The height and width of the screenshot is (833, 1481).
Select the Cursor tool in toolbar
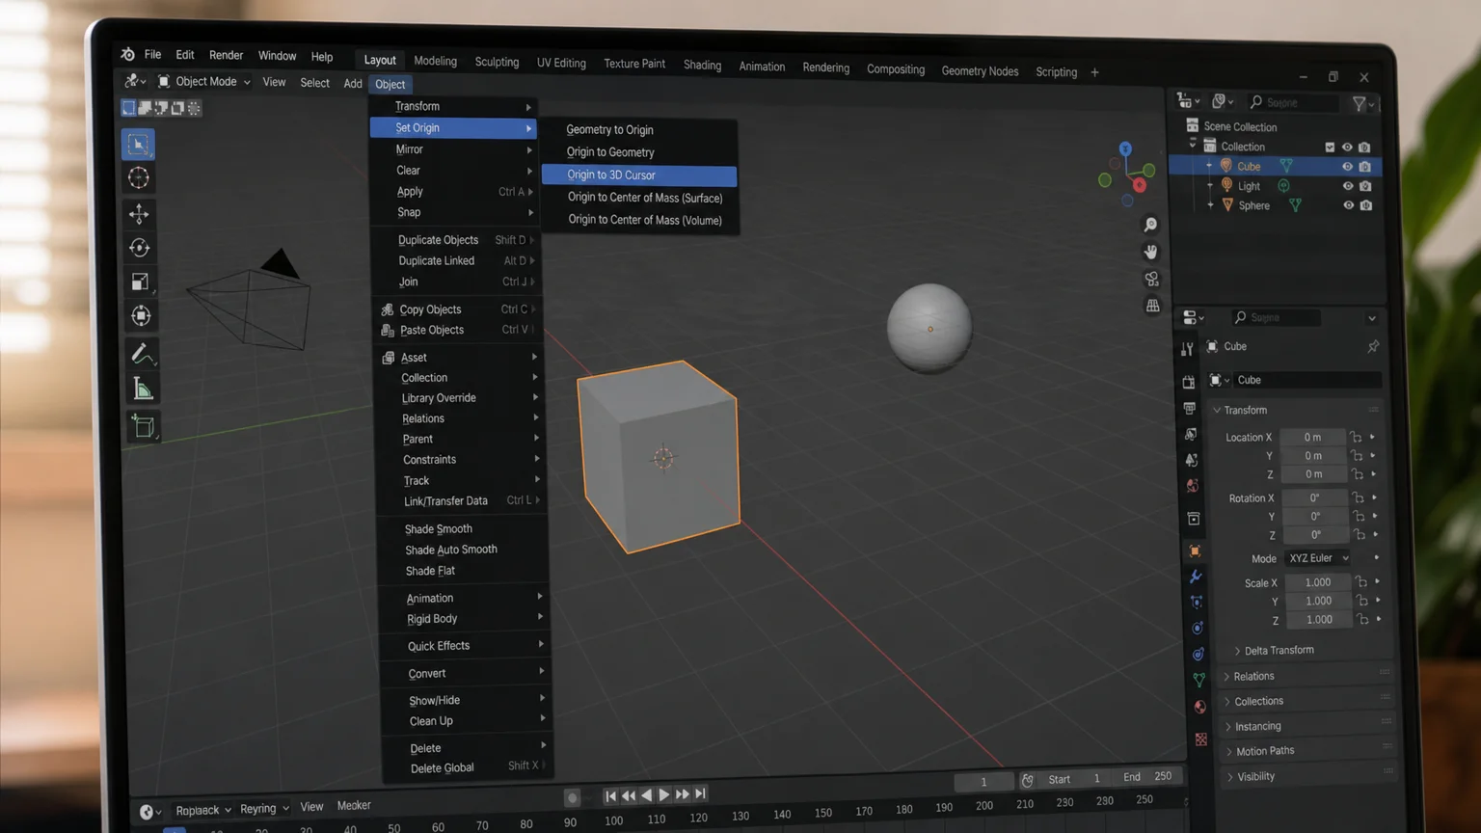click(139, 178)
